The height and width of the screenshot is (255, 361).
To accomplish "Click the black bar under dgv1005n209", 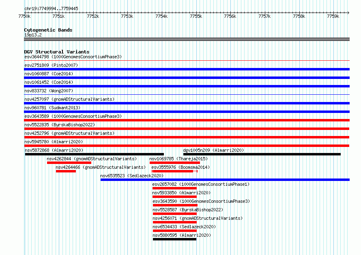I will coord(262,154).
